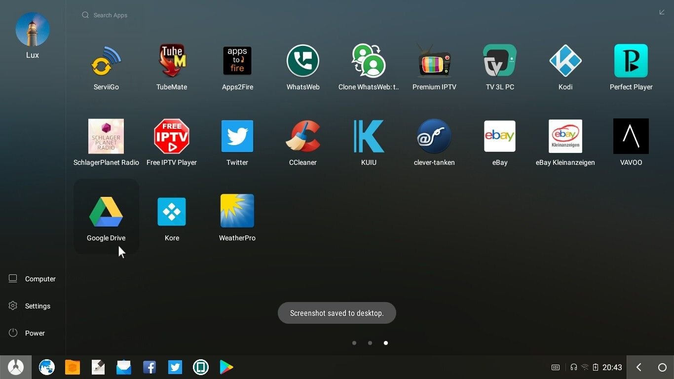
Task: Open the orange file manager in taskbar
Action: pos(73,367)
